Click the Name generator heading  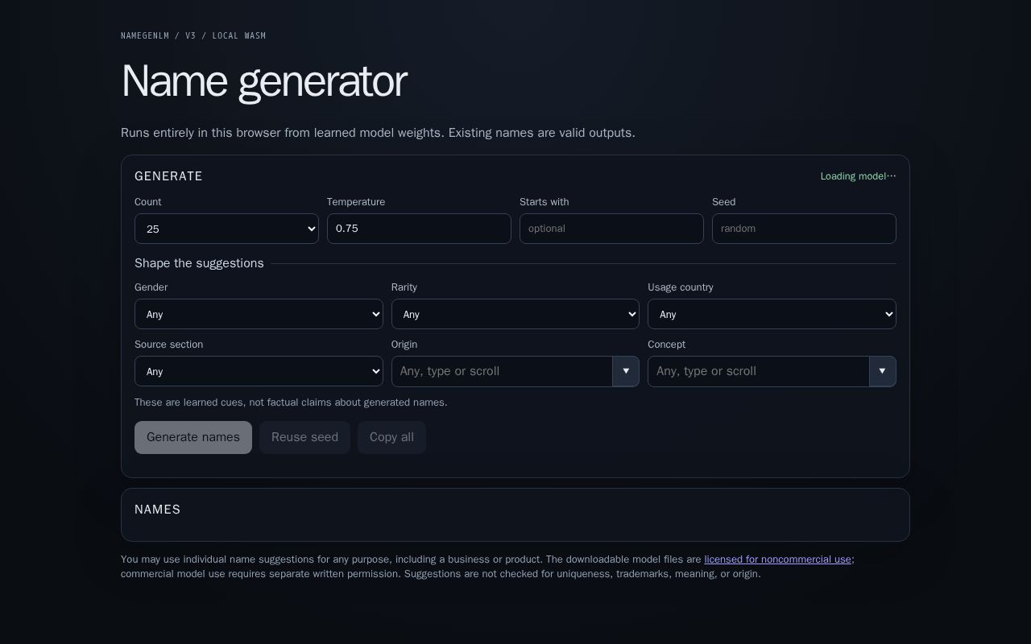tap(263, 81)
